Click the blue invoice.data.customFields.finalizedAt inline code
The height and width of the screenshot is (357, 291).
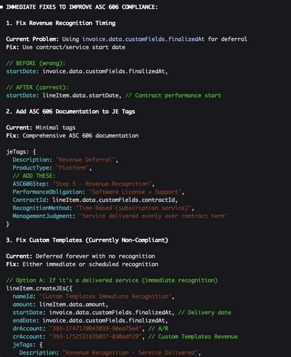pos(143,39)
